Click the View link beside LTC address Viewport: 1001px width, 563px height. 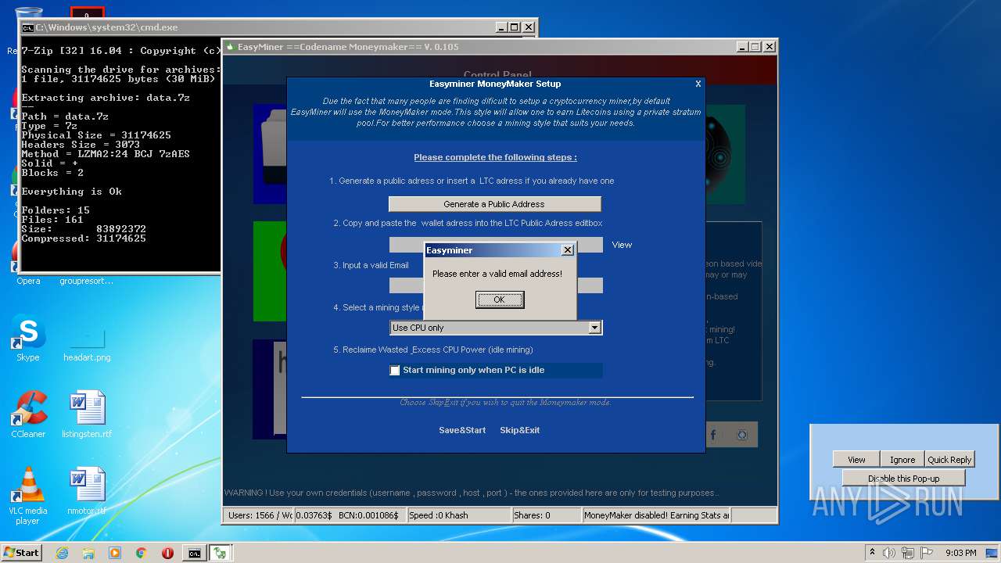622,245
